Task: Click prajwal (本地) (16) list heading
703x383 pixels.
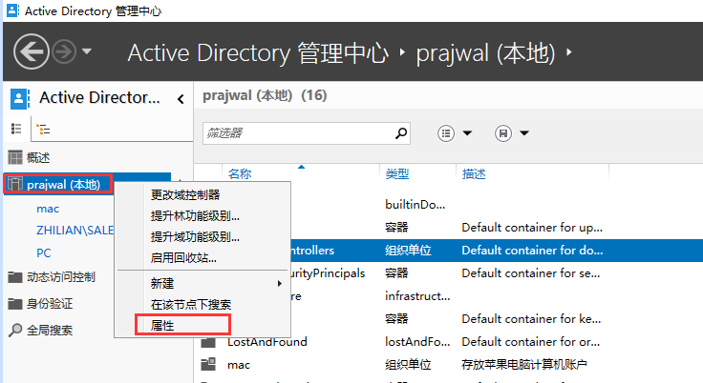Action: (265, 95)
